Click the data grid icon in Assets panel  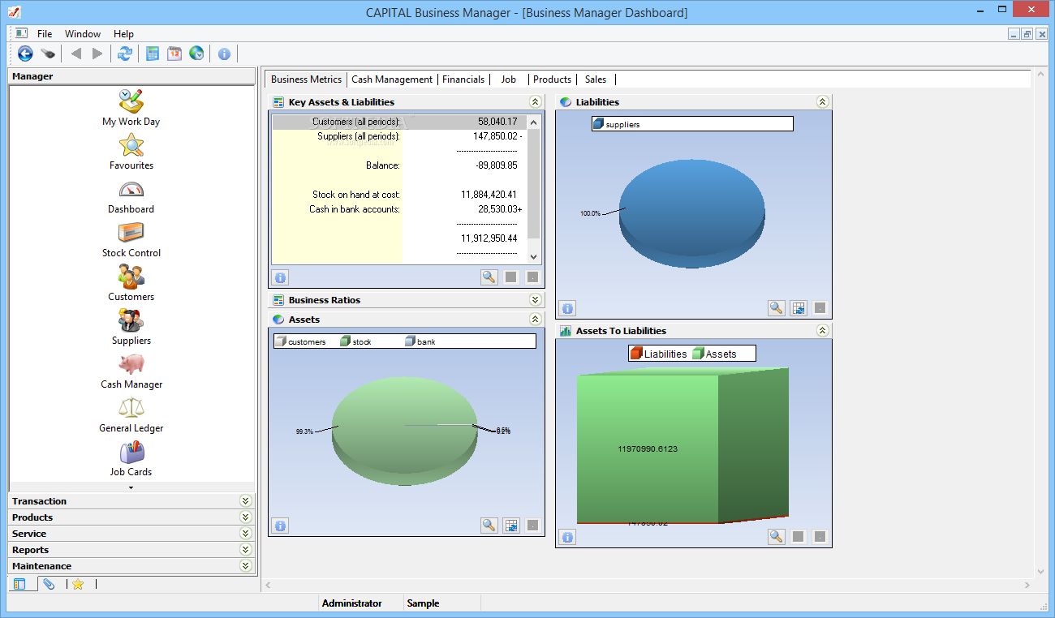[511, 526]
